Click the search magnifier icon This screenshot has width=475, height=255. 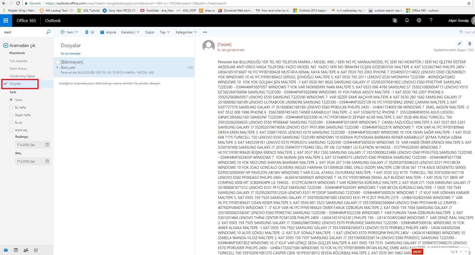point(48,32)
